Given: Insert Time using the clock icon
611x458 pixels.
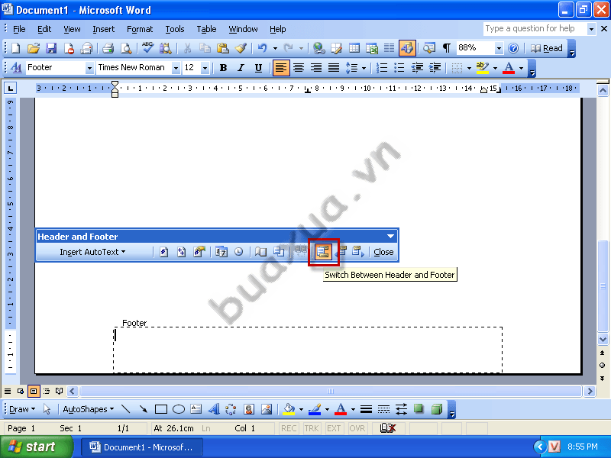Looking at the screenshot, I should coord(239,252).
